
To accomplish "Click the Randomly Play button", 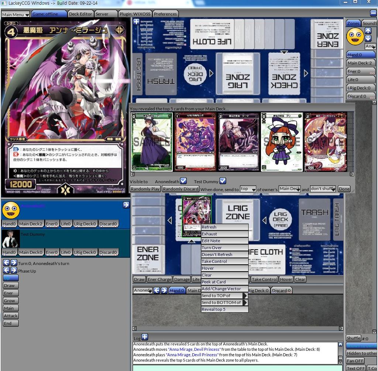I will [145, 189].
